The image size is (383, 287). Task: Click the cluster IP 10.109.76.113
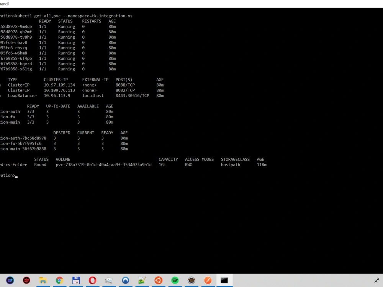tap(59, 90)
